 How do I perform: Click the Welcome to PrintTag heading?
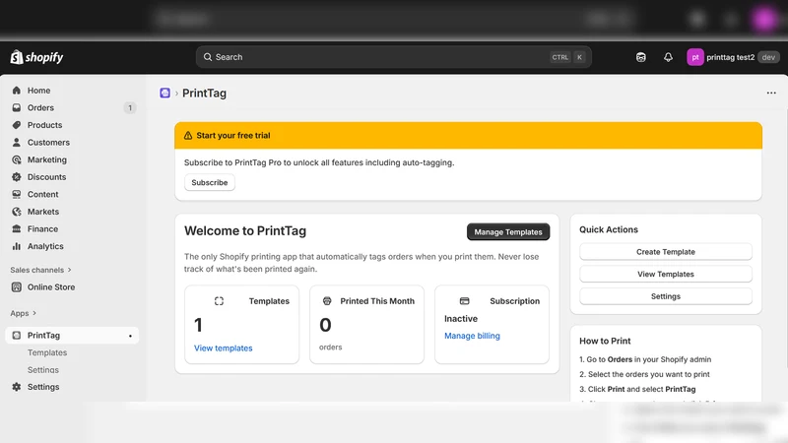tap(245, 231)
